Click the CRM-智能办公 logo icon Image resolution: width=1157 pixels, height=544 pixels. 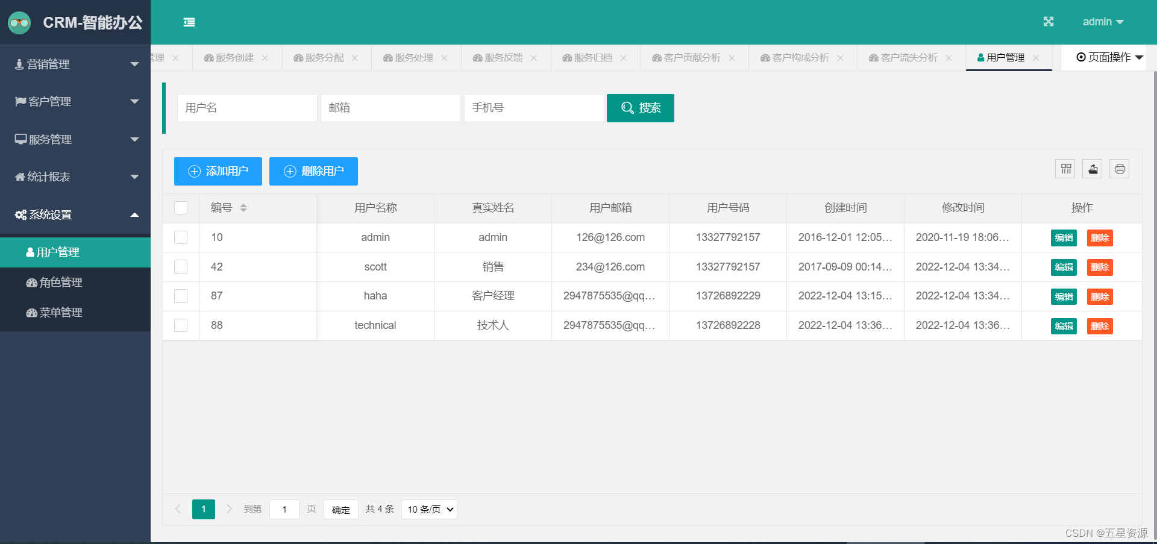point(19,22)
